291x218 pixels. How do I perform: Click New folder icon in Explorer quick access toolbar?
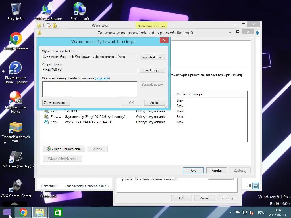click(x=55, y=25)
